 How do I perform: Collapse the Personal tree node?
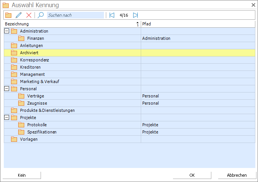pos(6,89)
